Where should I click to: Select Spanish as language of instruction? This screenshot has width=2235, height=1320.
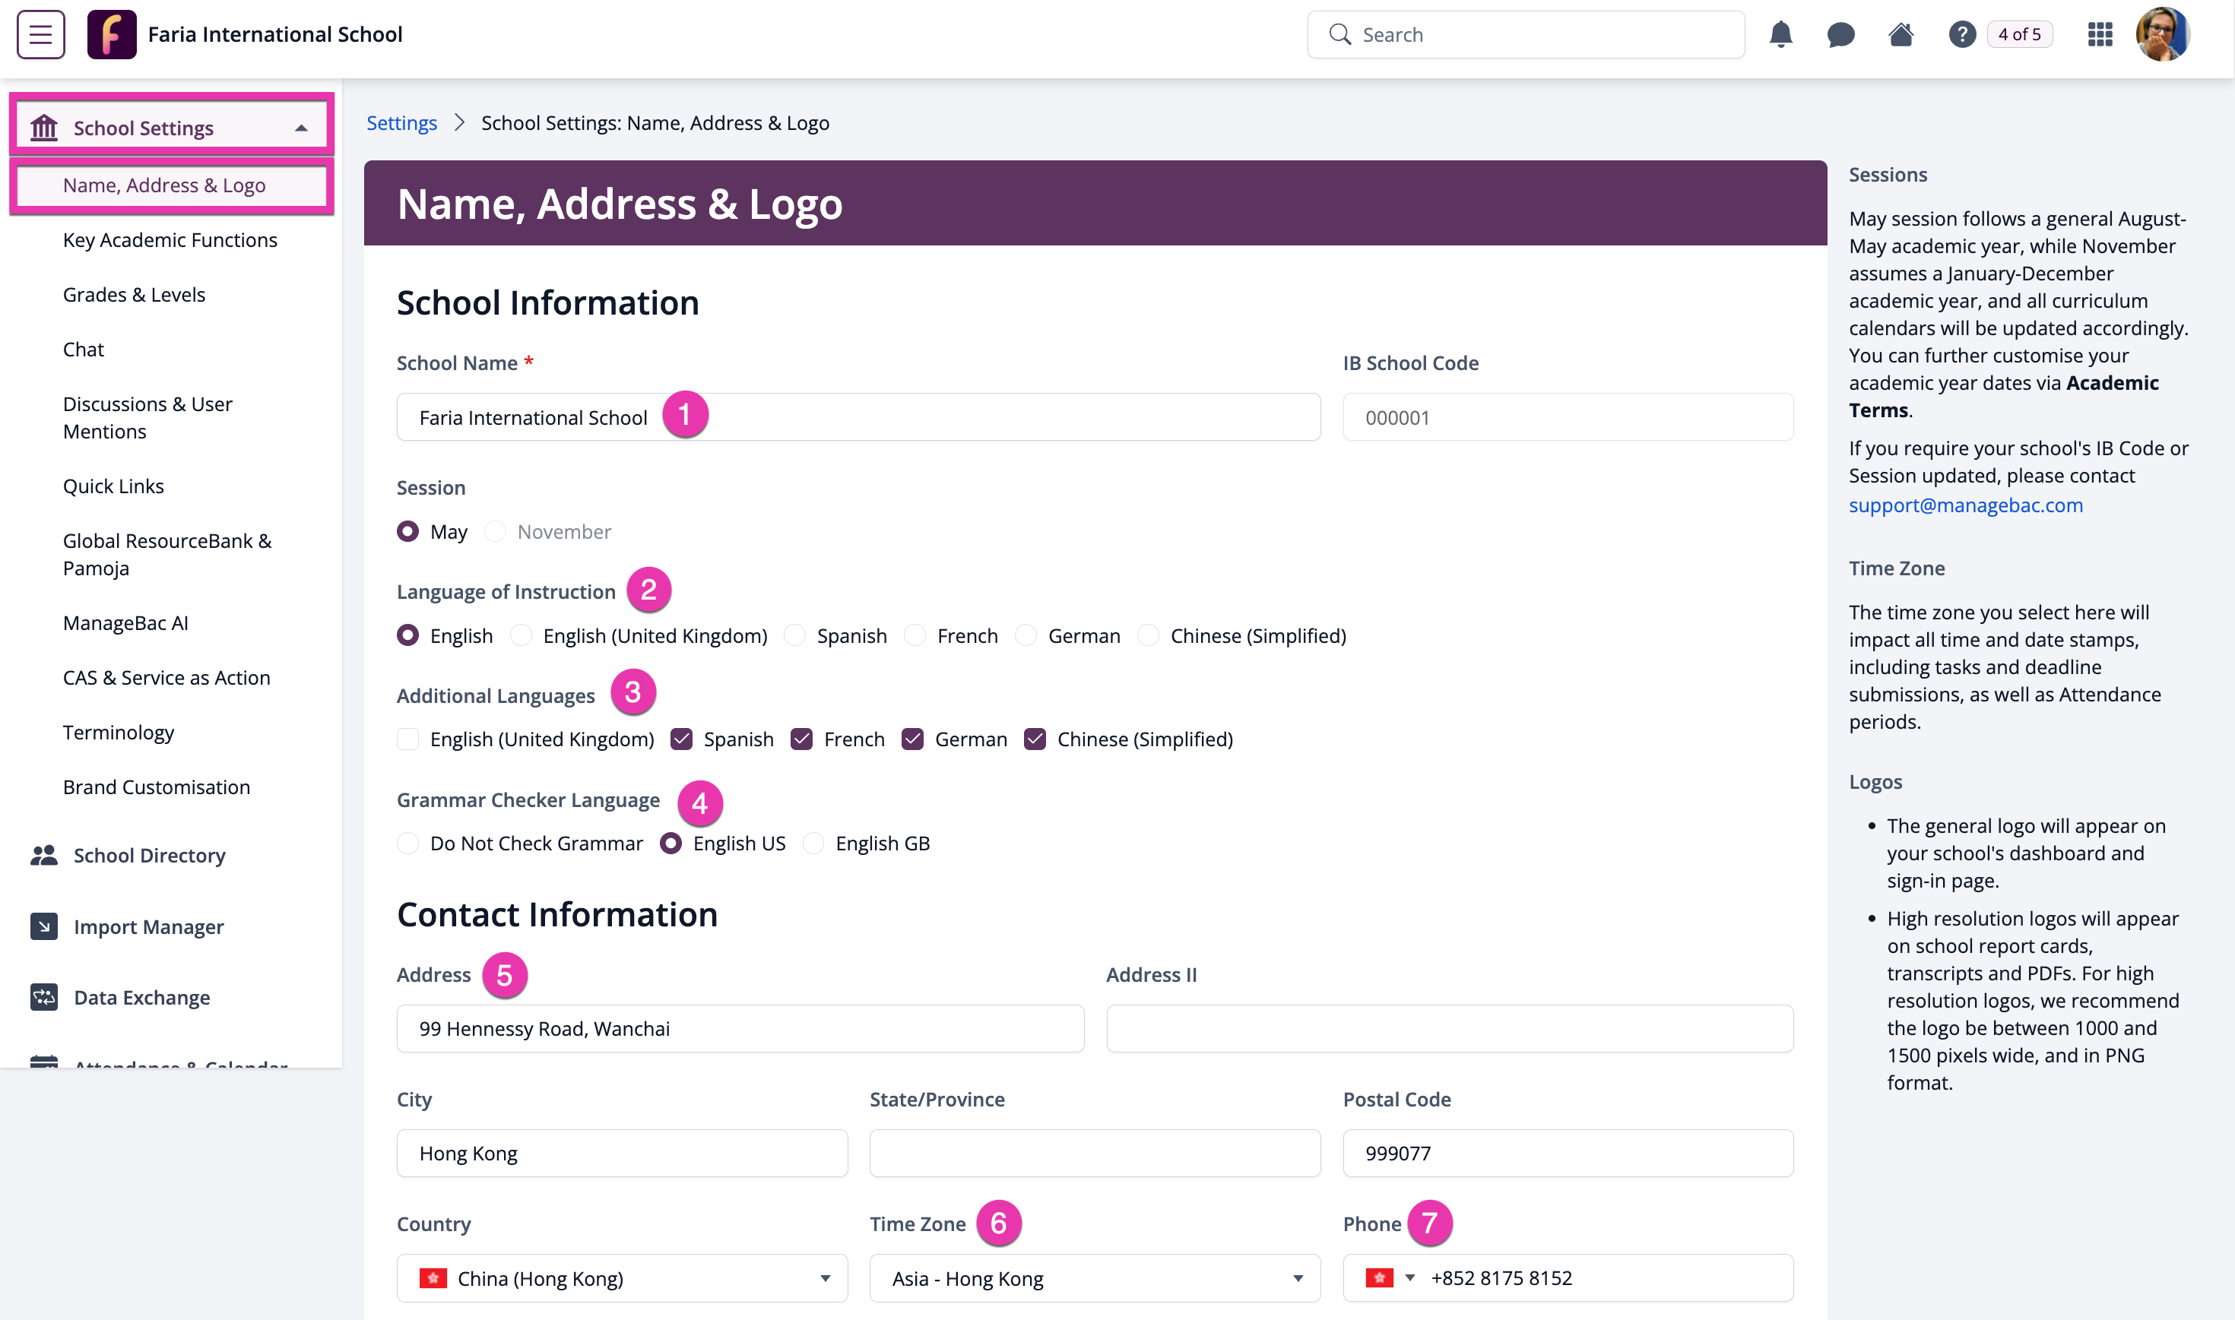pos(794,635)
